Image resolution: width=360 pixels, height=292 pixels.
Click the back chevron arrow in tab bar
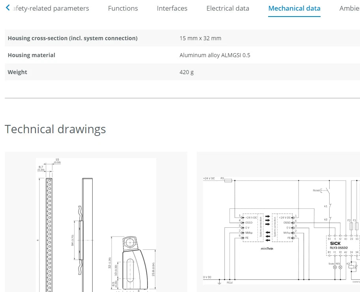(8, 8)
